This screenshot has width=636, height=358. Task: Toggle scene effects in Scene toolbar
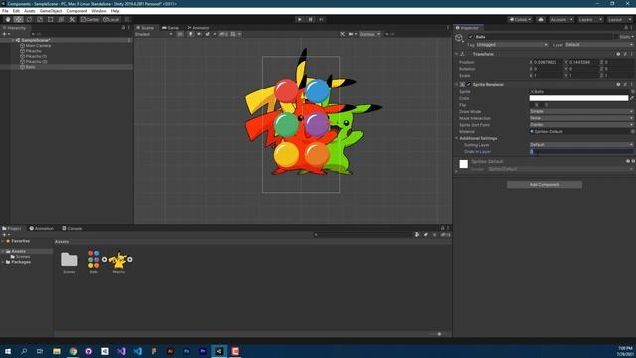click(x=208, y=34)
